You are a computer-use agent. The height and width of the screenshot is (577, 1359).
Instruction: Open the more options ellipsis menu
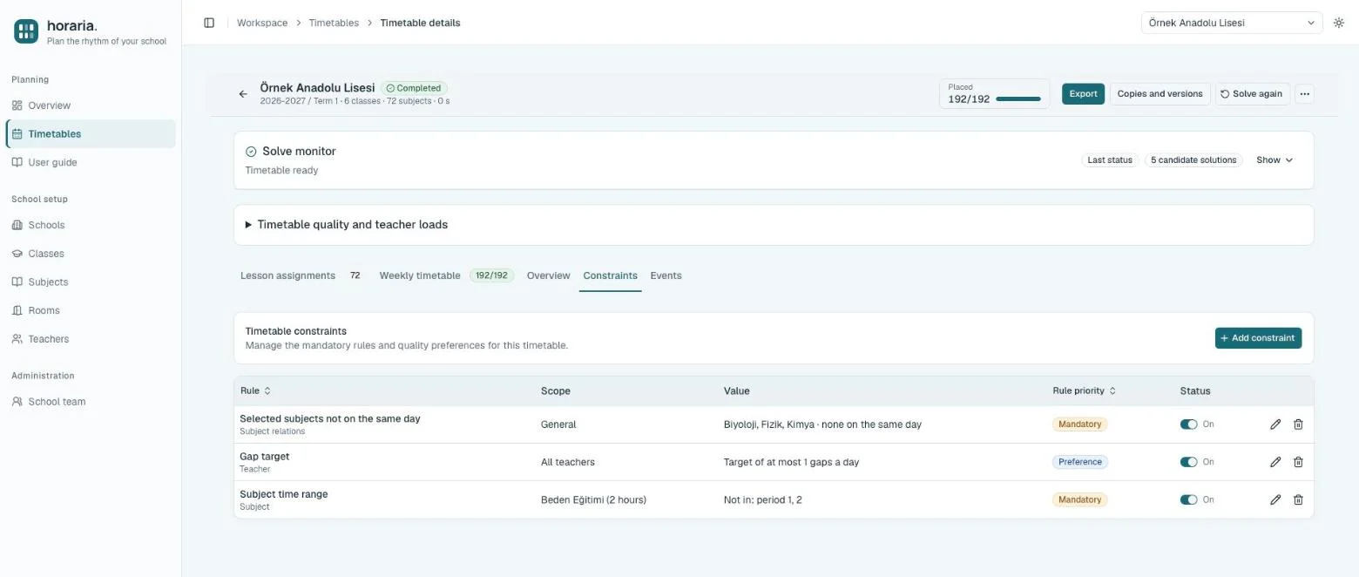[x=1304, y=94]
